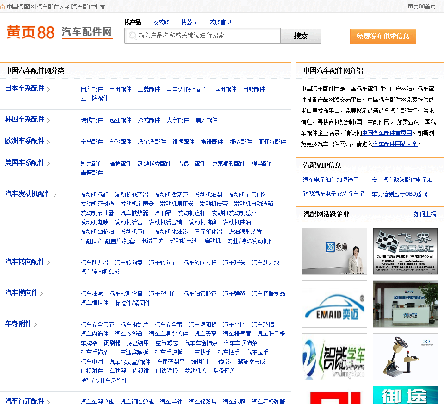Open the 日本车系配件 category heading
444x404 pixels.
25,88
